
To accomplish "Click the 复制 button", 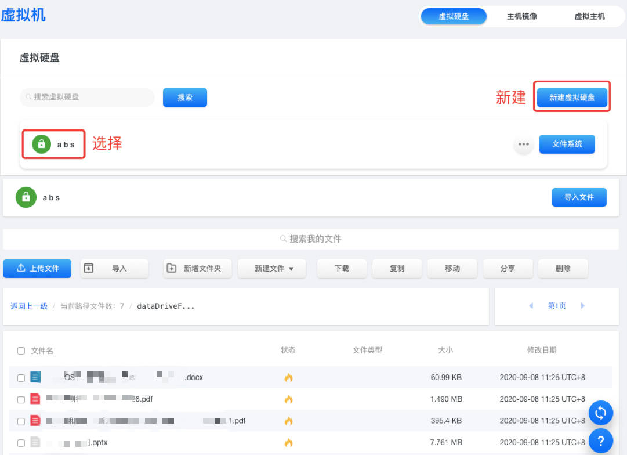I will tap(397, 268).
